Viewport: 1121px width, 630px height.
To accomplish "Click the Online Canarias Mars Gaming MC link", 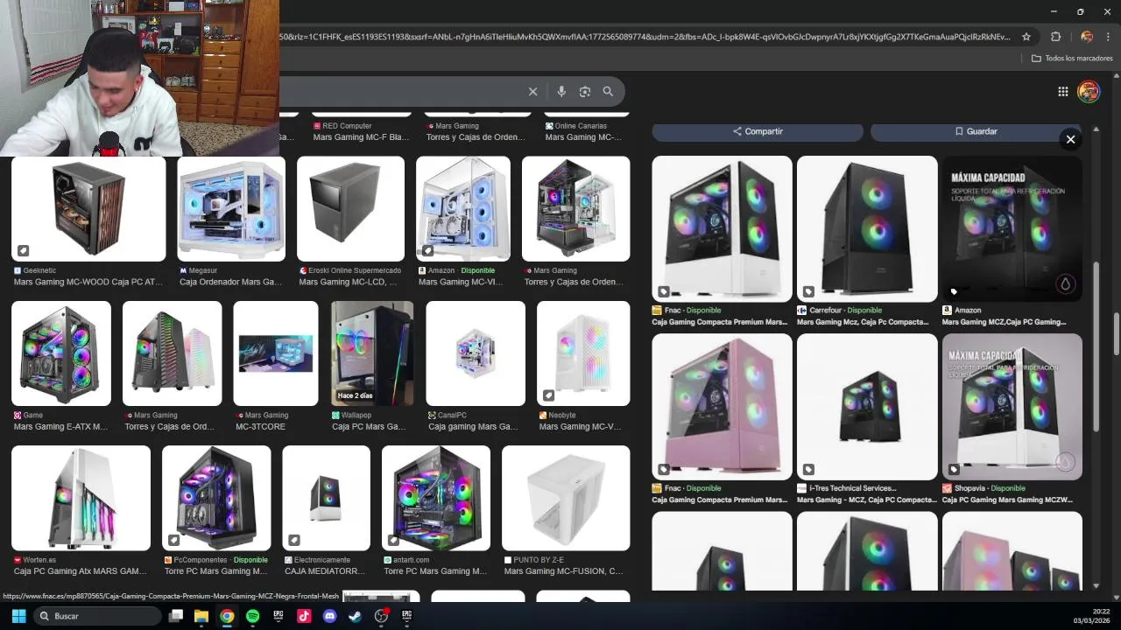I will (x=583, y=137).
